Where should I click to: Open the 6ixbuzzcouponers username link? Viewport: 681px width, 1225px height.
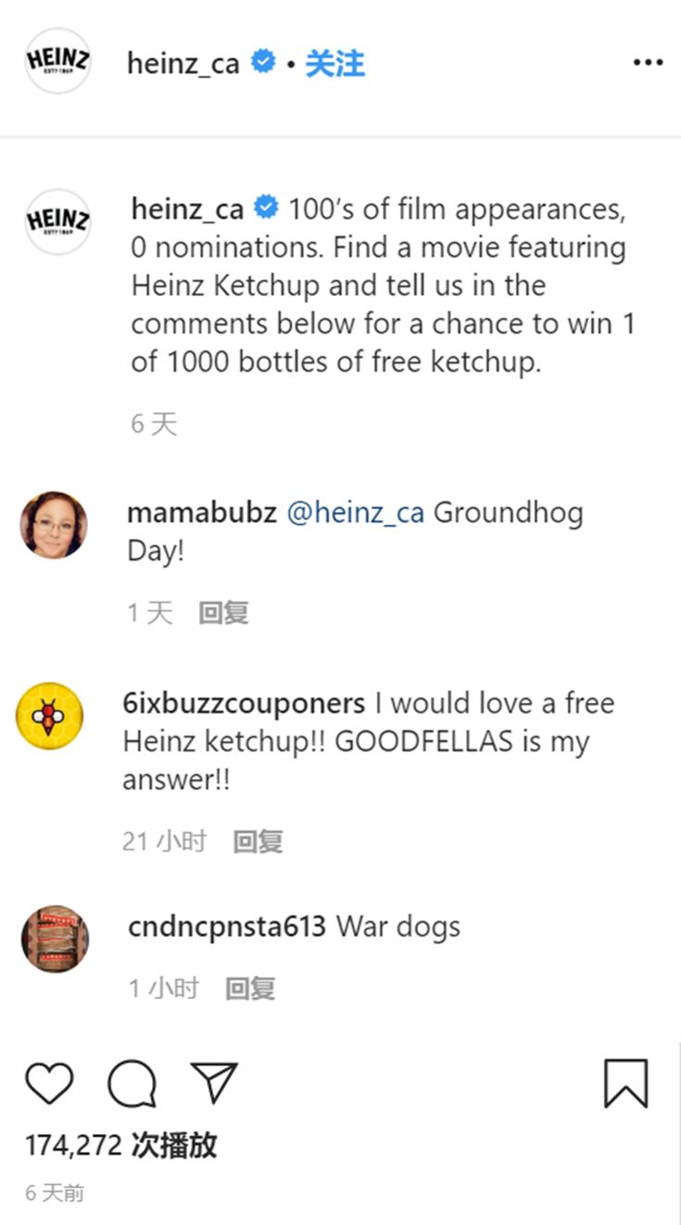point(244,703)
